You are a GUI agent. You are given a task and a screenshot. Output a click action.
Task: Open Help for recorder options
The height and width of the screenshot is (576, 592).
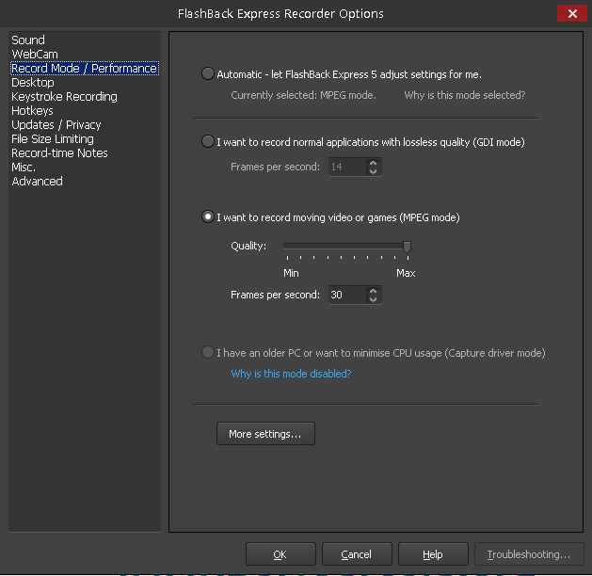[x=433, y=554]
